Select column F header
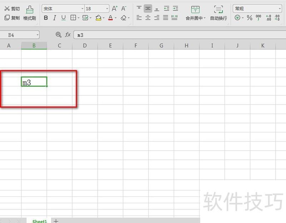Viewport: 286px width, 223px height. [136, 46]
